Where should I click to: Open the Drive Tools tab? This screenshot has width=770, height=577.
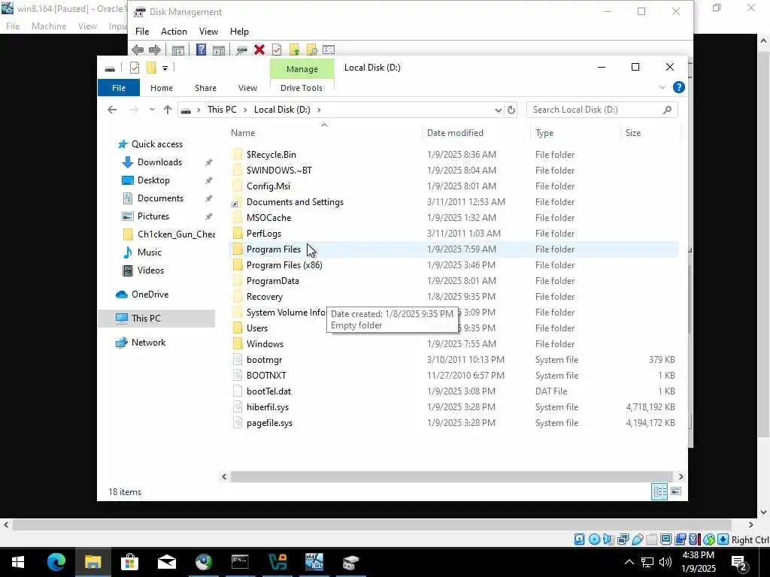[x=302, y=88]
